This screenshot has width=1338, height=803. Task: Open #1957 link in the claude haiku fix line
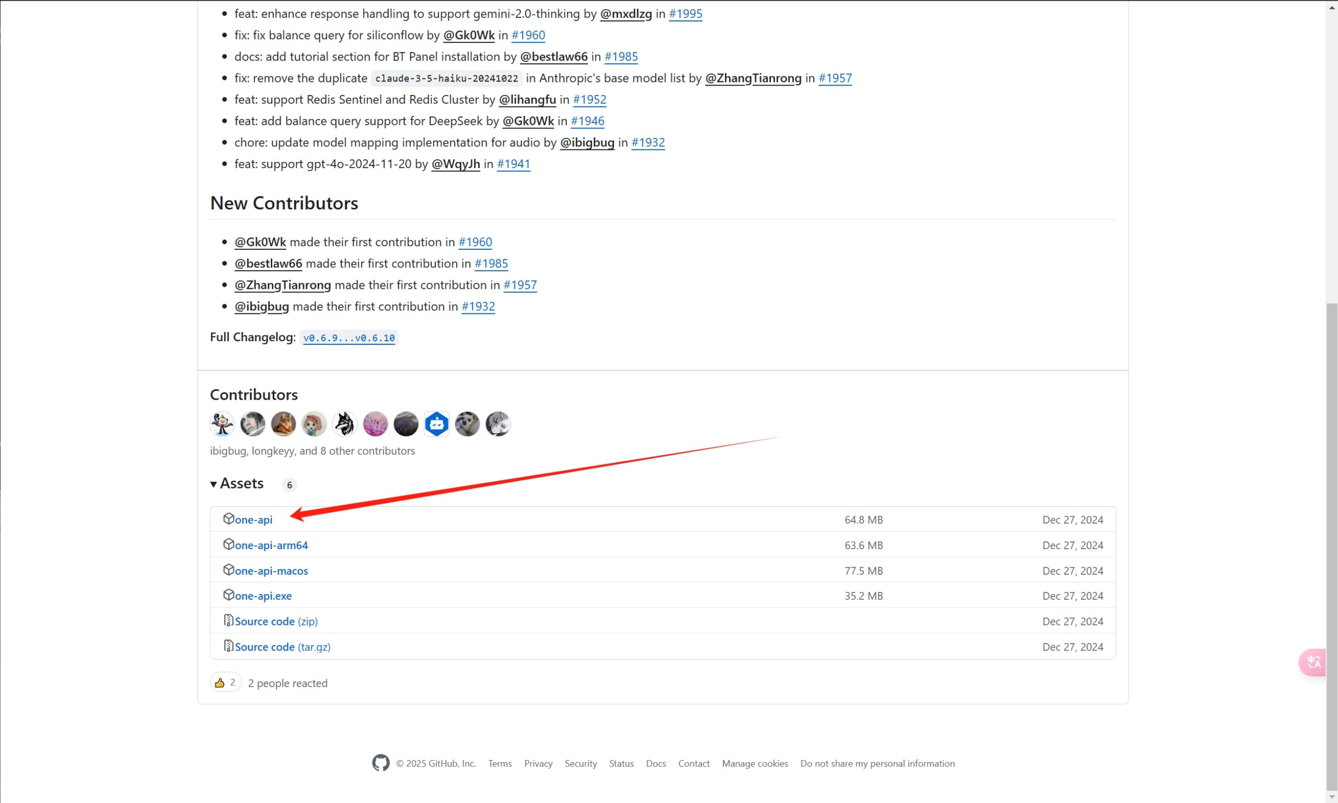(x=835, y=78)
